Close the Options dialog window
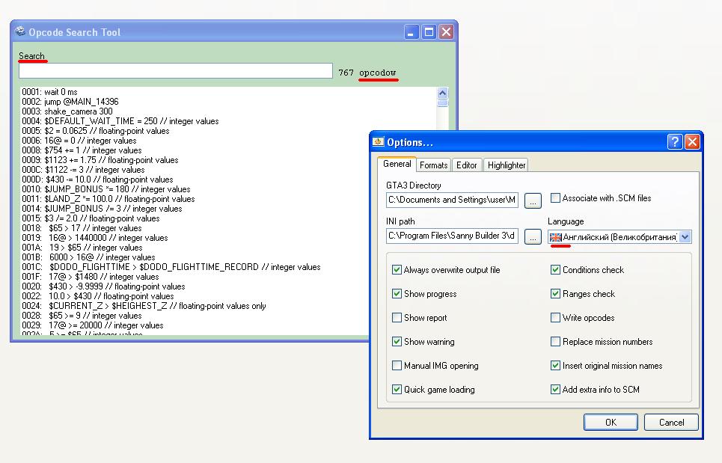 click(692, 141)
